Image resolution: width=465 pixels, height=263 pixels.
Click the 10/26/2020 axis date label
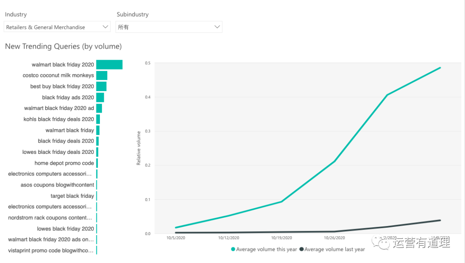pos(335,238)
